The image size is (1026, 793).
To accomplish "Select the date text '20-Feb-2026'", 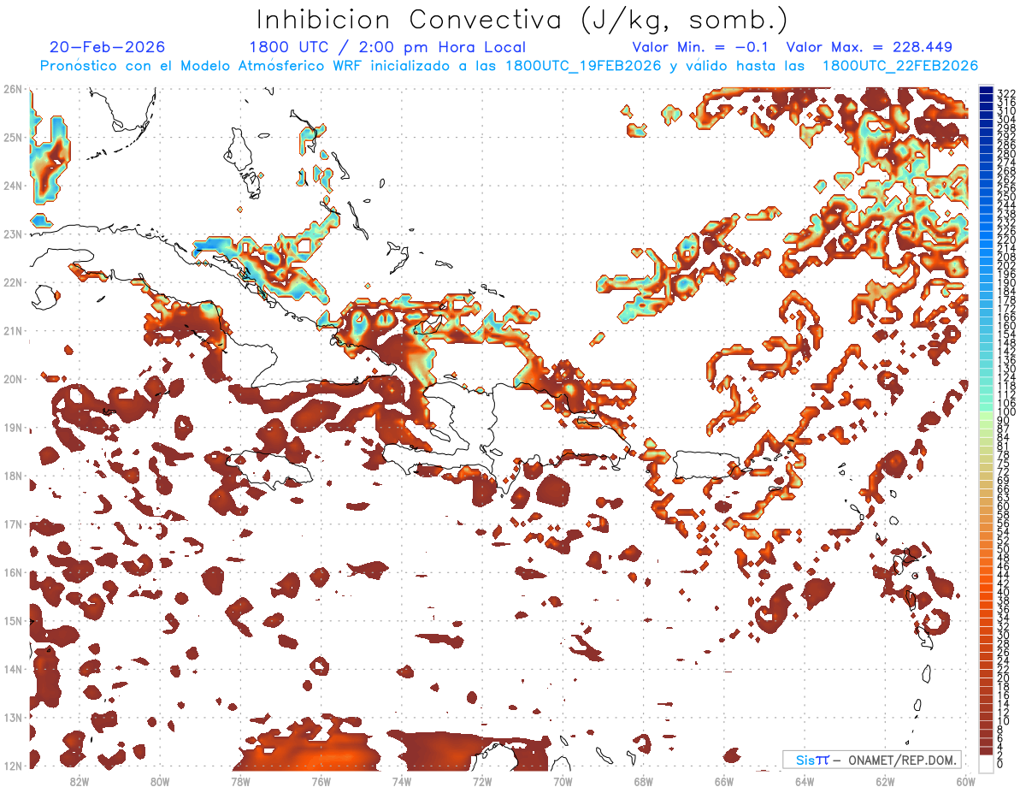I will (108, 47).
